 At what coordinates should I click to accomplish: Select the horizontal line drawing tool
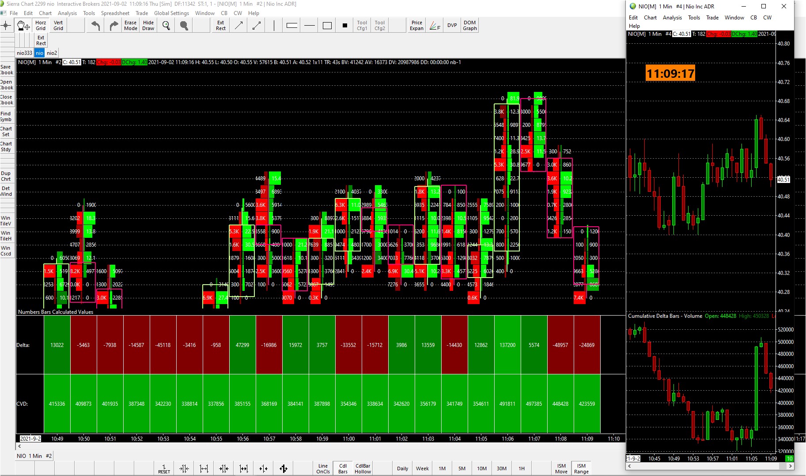coord(310,26)
